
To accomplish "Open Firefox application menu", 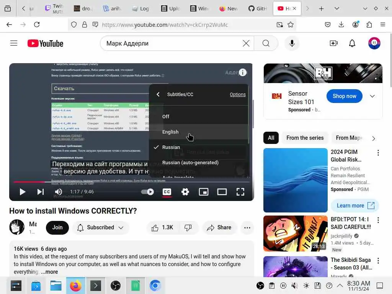I will [x=383, y=24].
